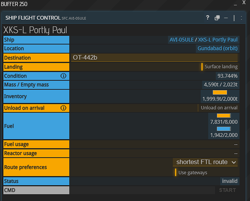The image size is (250, 201).
Task: Open the XKS-L Portly Paul ship link
Action: pyautogui.click(x=218, y=40)
